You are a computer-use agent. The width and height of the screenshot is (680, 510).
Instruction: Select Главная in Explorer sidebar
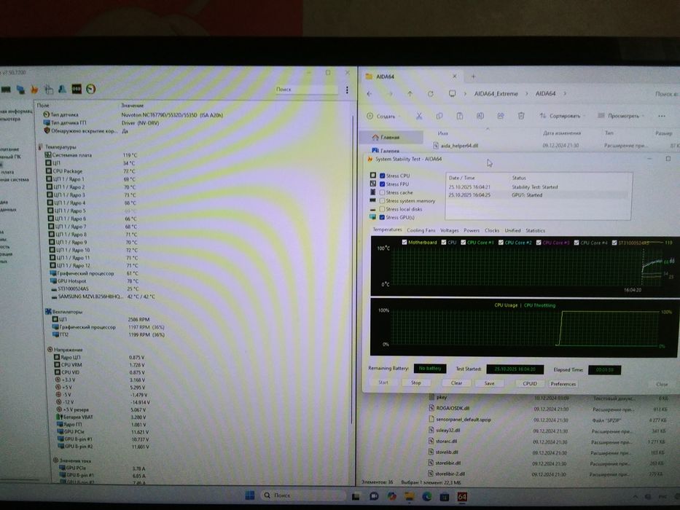coord(391,137)
